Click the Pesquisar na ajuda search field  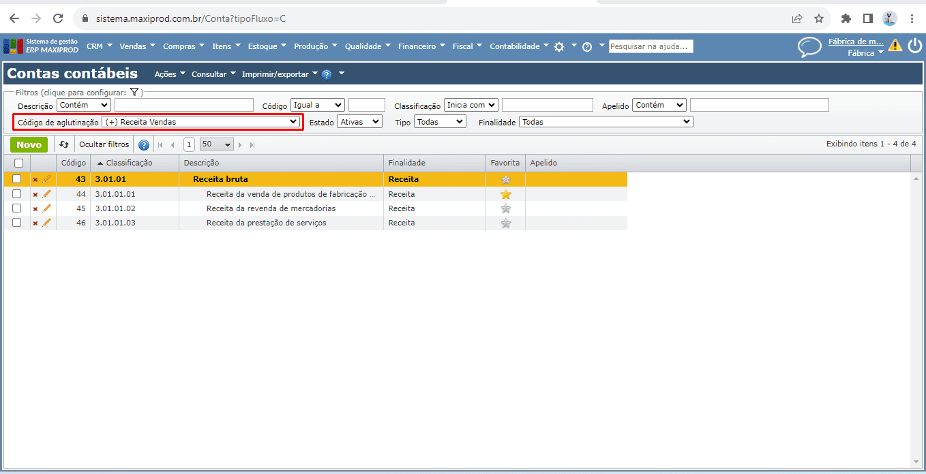pyautogui.click(x=651, y=46)
